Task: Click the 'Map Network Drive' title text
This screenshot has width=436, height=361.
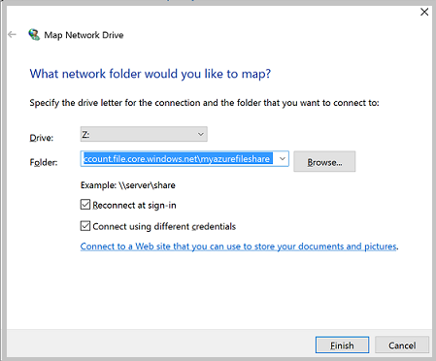Action: [84, 35]
